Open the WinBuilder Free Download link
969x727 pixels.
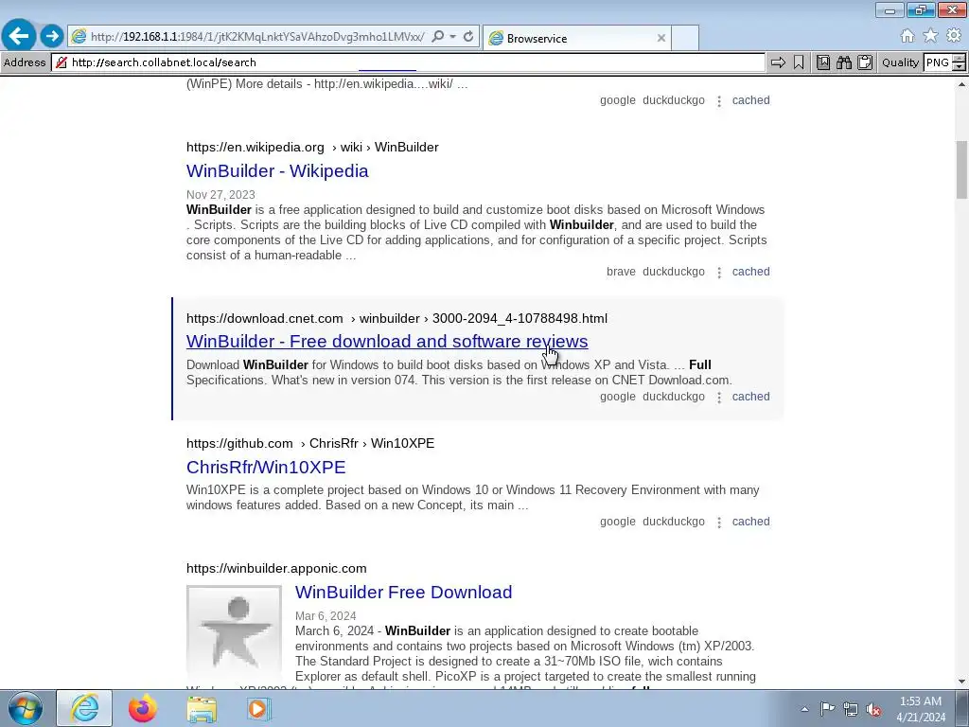[403, 592]
